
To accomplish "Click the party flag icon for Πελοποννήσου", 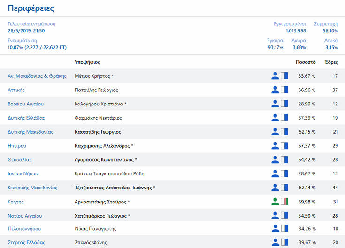I will (284, 229).
